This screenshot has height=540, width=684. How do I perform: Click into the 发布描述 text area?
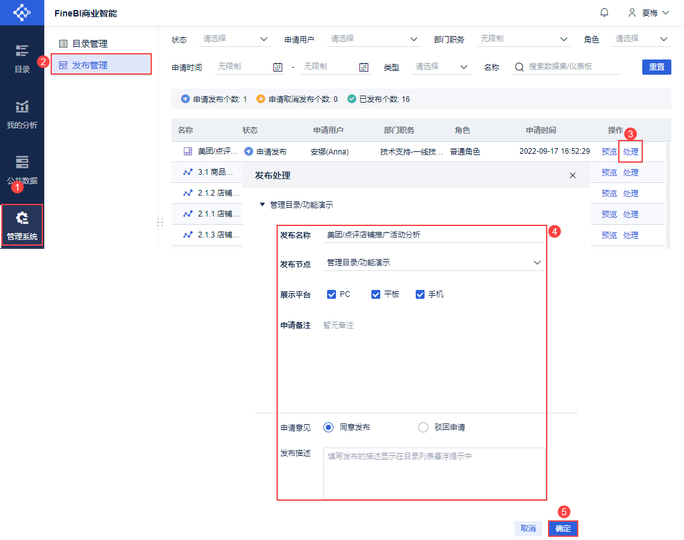tap(435, 473)
